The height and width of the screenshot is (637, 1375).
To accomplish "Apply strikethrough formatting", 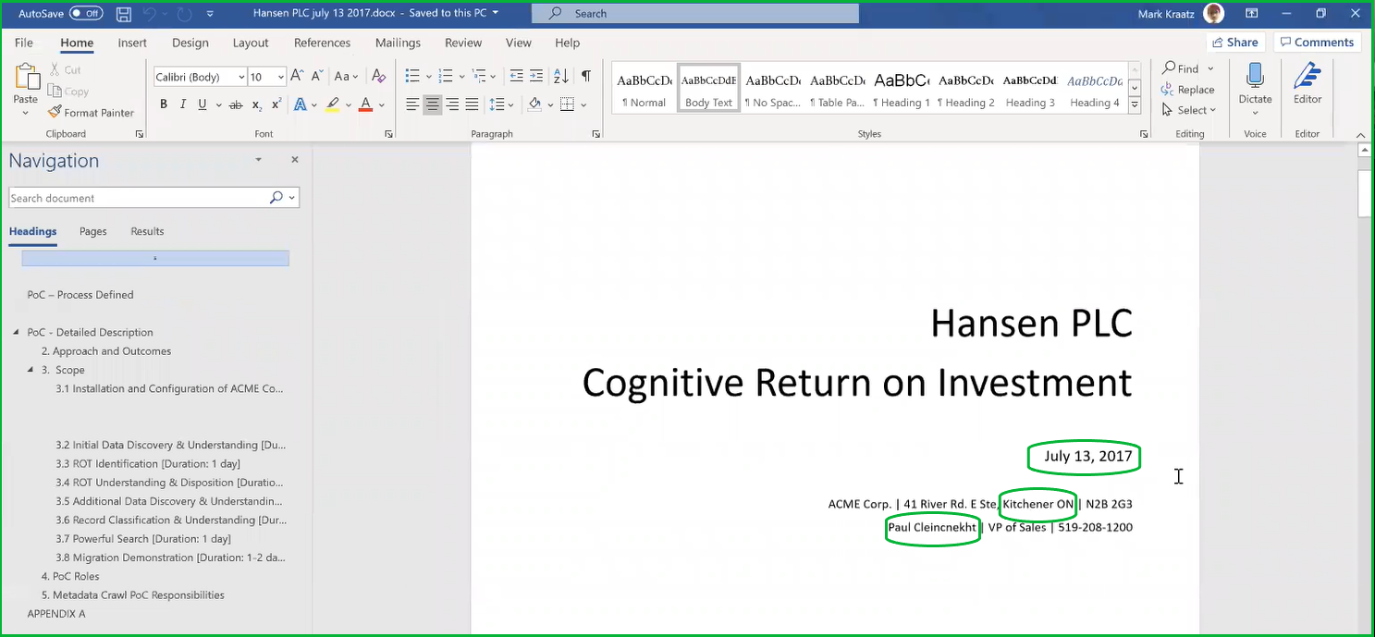I will point(236,104).
